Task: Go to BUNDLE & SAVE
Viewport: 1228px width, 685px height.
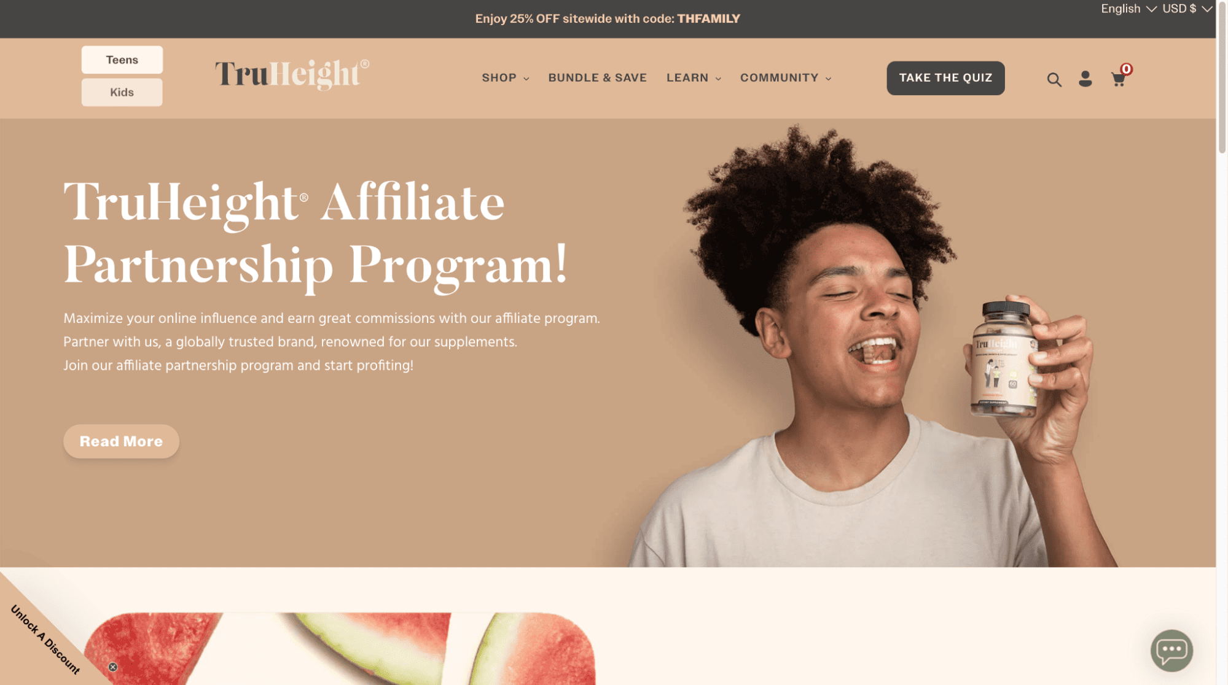Action: point(597,78)
